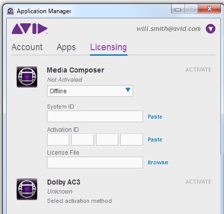
Task: Click the third Activation ID box
Action: [x=107, y=139]
